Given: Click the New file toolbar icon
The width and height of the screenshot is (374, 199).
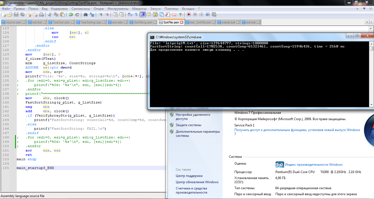Looking at the screenshot, I should (x=4, y=14).
